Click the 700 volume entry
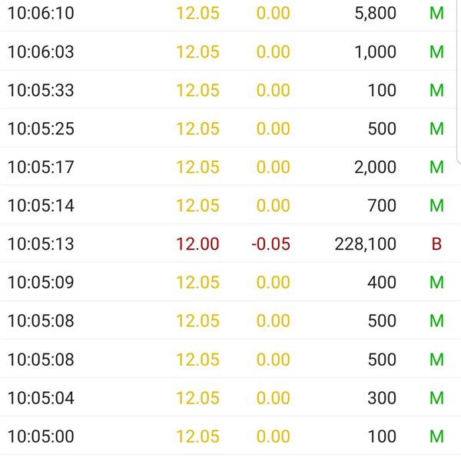This screenshot has width=461, height=461. tap(382, 205)
